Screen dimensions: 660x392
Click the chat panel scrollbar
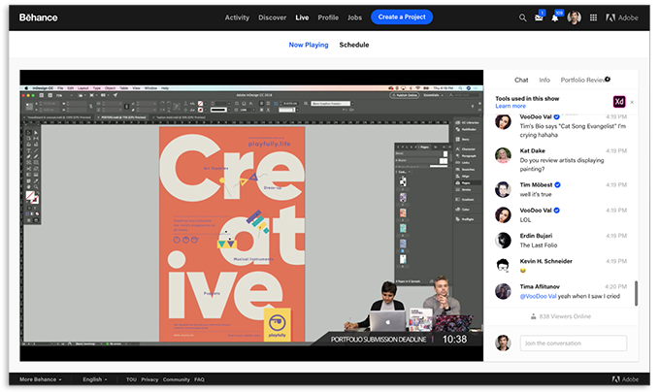tap(636, 293)
